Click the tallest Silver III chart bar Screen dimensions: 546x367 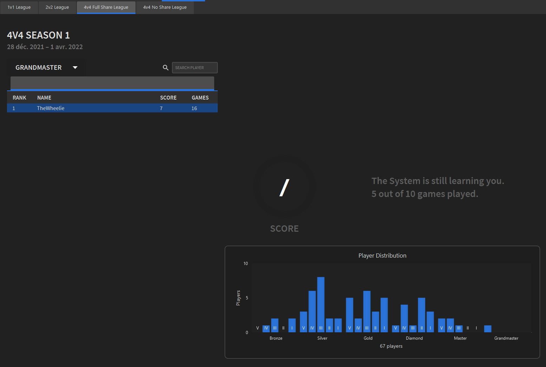point(321,304)
